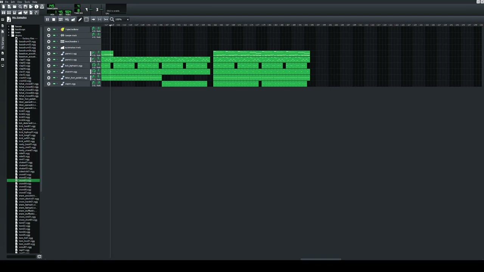Screen dimensions: 484x272
Task: Click the time signature numerator 4
Action: (78, 6)
